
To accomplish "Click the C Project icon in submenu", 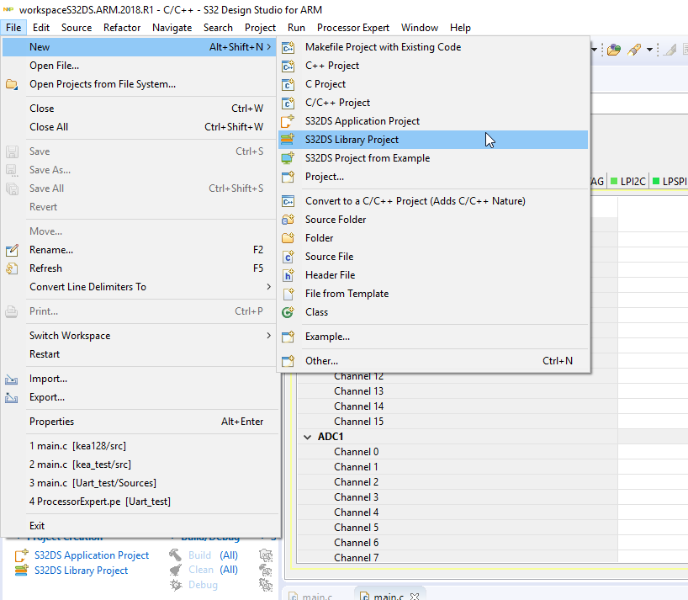I will pyautogui.click(x=288, y=84).
